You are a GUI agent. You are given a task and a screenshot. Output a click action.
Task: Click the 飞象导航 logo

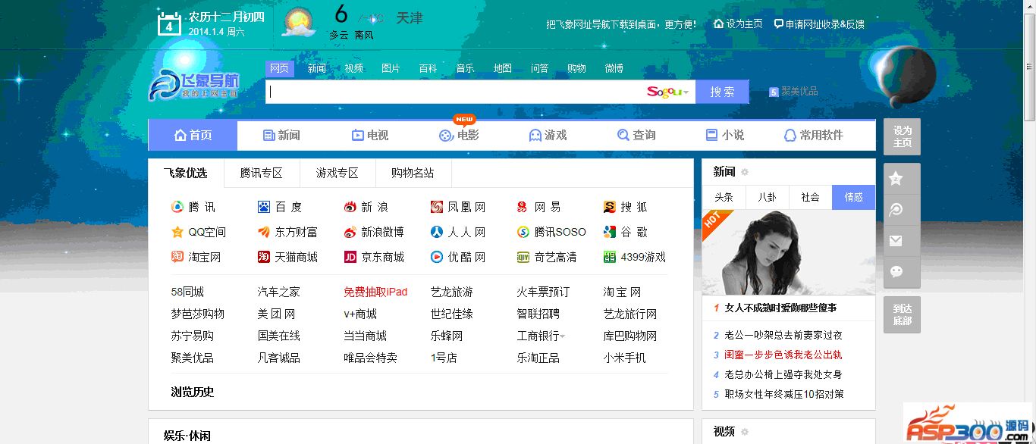coord(194,86)
